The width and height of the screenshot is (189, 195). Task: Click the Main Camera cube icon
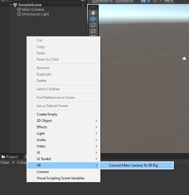click(19, 10)
